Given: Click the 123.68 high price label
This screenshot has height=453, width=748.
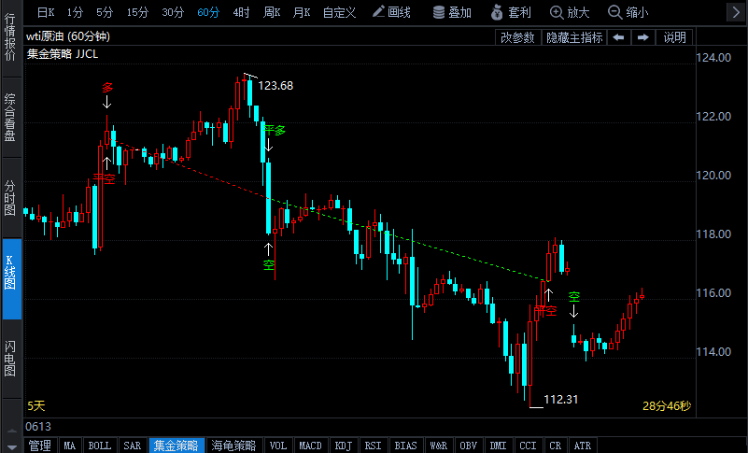Looking at the screenshot, I should [x=275, y=85].
